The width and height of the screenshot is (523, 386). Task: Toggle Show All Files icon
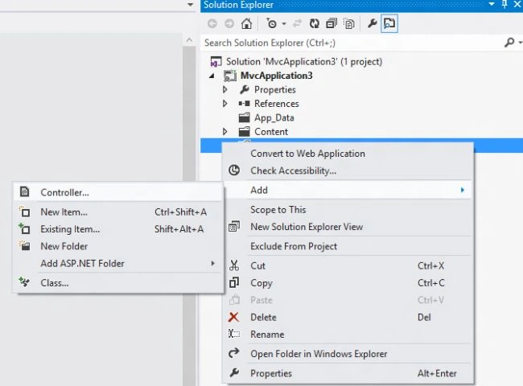click(x=348, y=23)
